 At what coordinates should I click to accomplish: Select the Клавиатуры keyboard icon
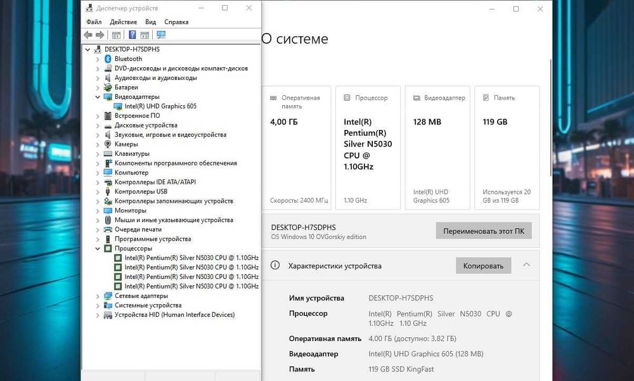click(108, 153)
